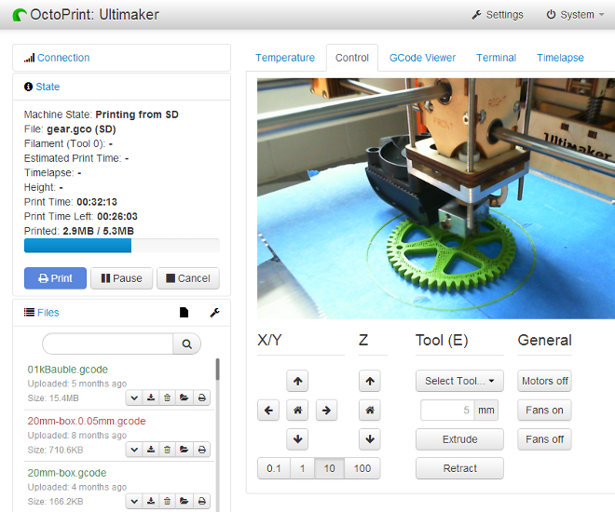Screen dimensions: 615x512
Task: Delete 20mm-box.gcode with trash icon
Action: pyautogui.click(x=167, y=501)
